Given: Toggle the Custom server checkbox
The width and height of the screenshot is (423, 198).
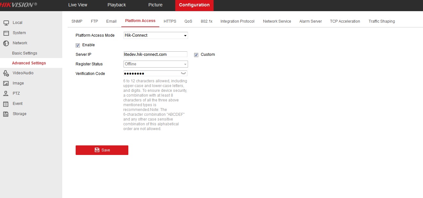Looking at the screenshot, I should click(x=196, y=55).
